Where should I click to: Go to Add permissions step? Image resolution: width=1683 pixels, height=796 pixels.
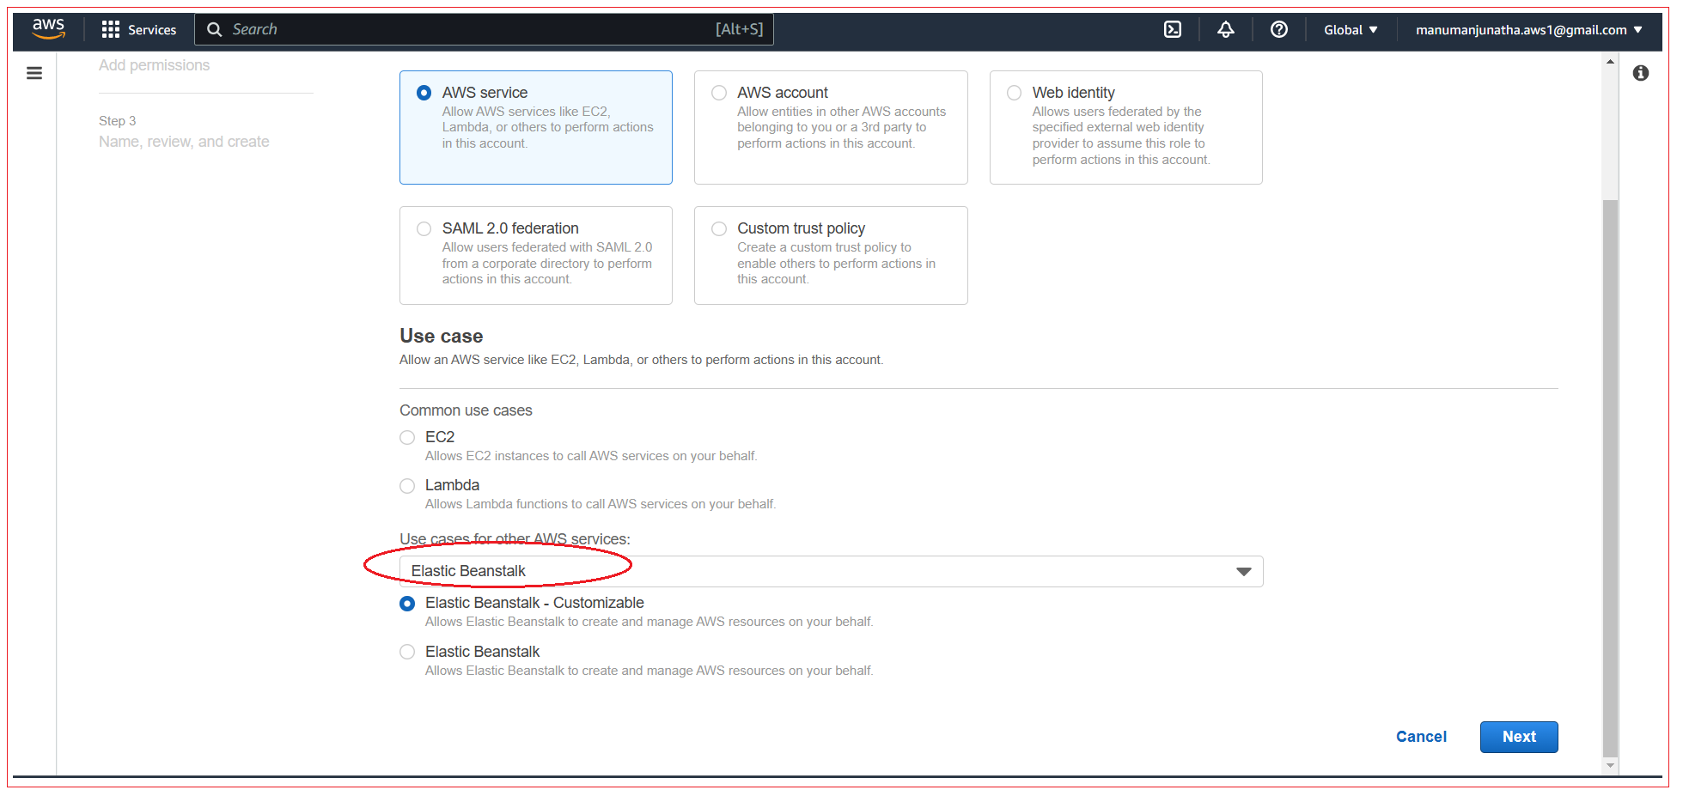(154, 65)
